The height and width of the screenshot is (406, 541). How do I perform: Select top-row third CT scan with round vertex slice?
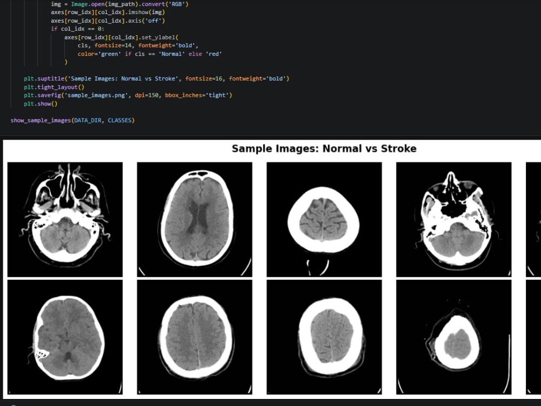(324, 220)
